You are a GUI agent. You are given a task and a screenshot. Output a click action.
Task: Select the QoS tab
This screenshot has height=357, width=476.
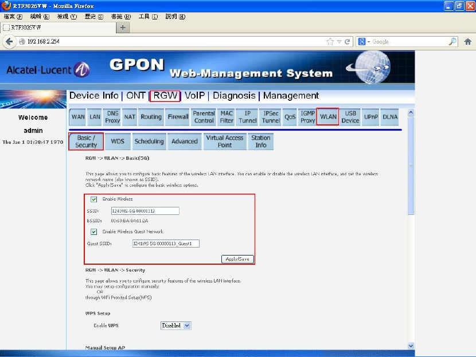(x=290, y=117)
